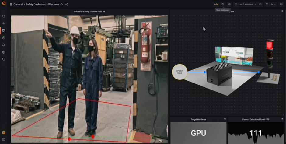Open the Last 5 minutes time picker
This screenshot has height=144, width=286.
click(245, 4)
